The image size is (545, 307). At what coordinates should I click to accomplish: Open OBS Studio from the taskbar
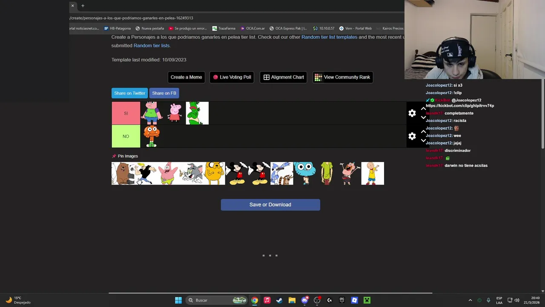(317, 300)
